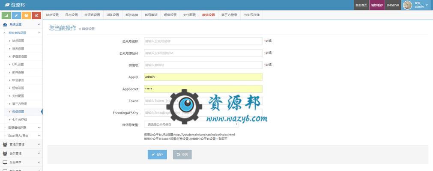Switch to the 日志设置 tab

(72, 15)
